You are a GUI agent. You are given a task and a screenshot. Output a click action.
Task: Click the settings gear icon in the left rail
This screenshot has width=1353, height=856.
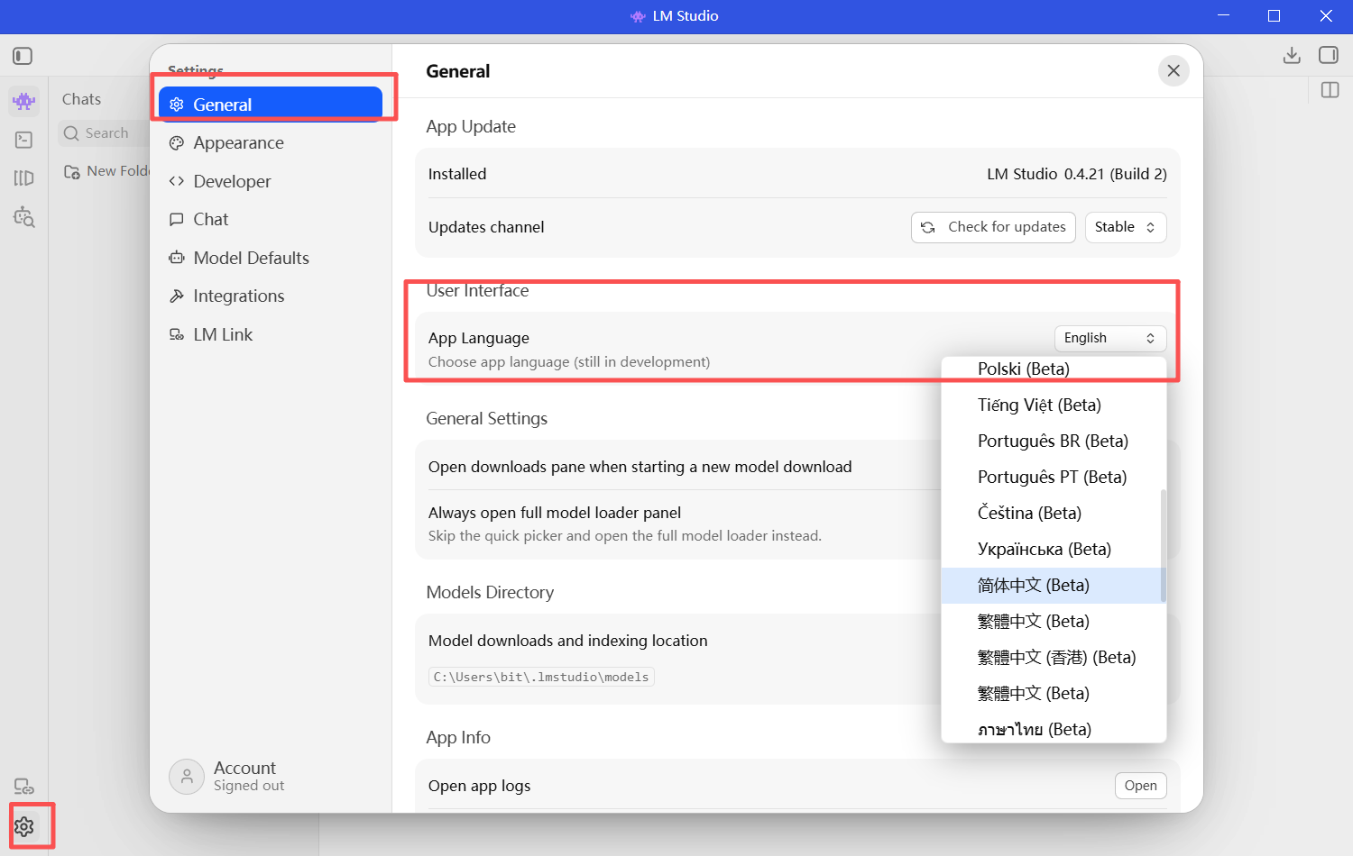pyautogui.click(x=24, y=826)
